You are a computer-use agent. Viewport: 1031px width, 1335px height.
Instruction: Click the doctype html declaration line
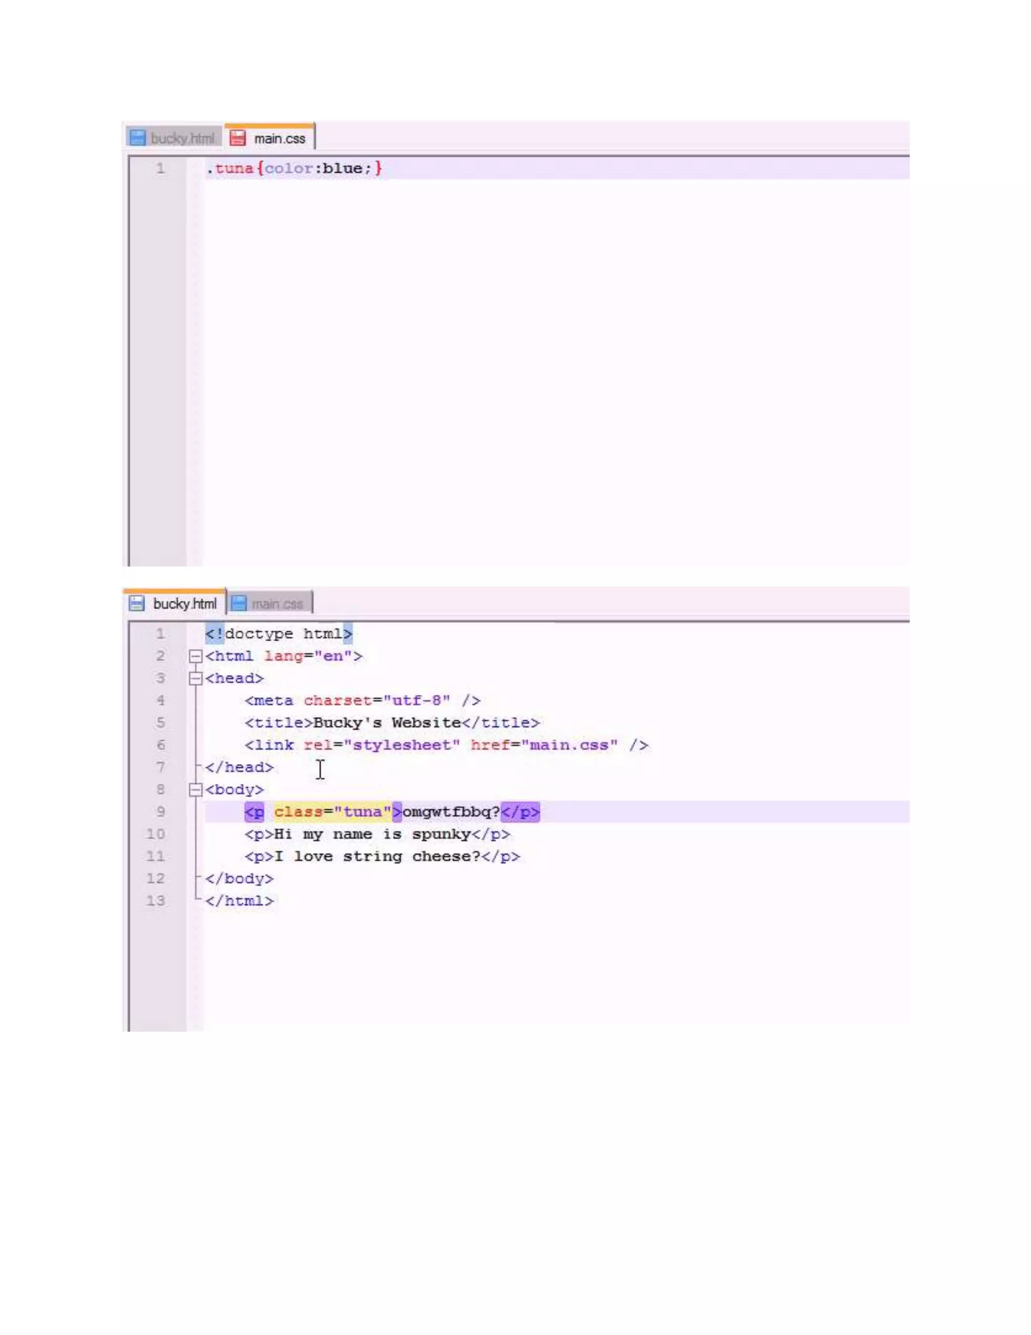pyautogui.click(x=278, y=634)
